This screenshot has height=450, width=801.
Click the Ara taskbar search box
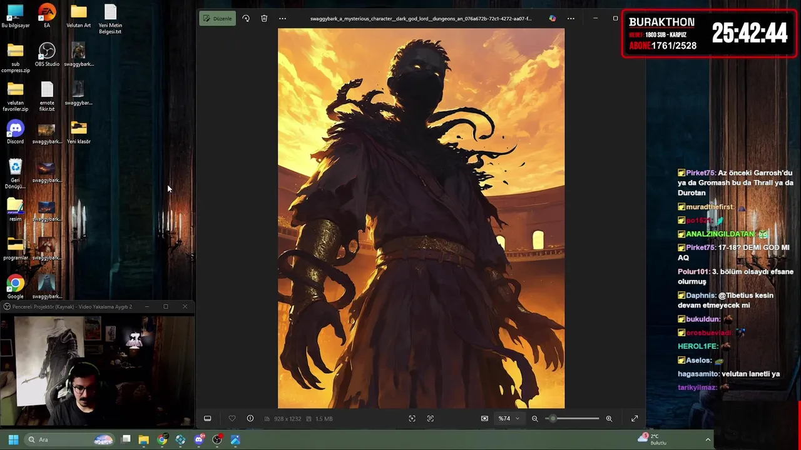(x=69, y=440)
